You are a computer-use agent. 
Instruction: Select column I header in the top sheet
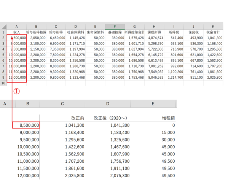[174, 27]
